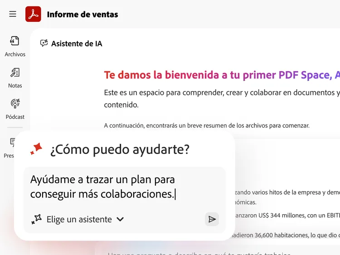Open the hamburger menu
This screenshot has width=340, height=255.
pos(13,14)
